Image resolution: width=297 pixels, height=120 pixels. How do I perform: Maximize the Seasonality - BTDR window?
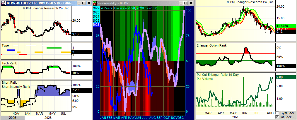tap(186, 3)
